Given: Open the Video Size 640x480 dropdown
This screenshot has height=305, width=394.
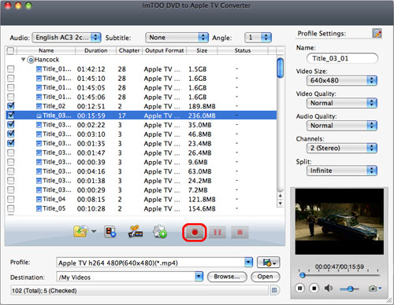Looking at the screenshot, I should [x=342, y=80].
